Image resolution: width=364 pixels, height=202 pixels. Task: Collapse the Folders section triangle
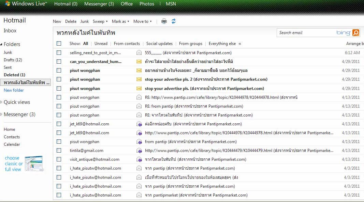tap(1, 44)
